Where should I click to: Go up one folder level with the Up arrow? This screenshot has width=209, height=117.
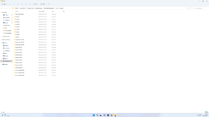pos(10,8)
